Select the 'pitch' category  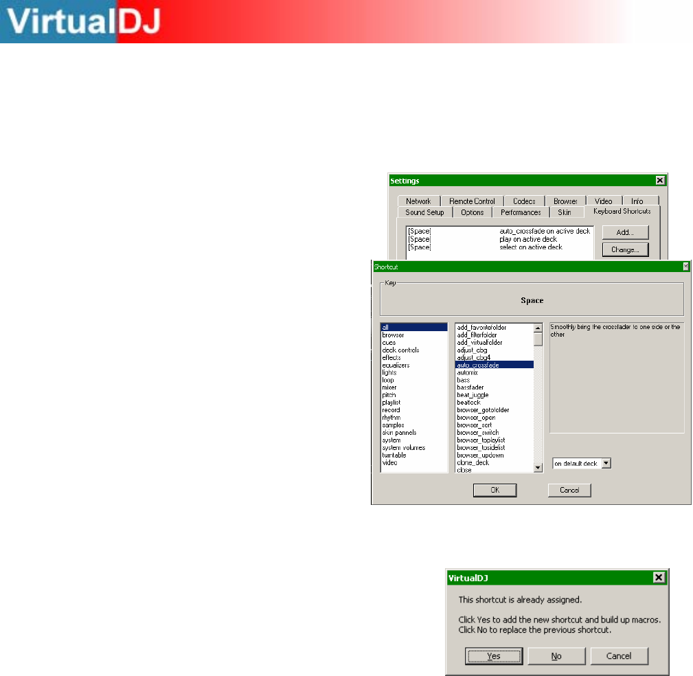point(413,395)
